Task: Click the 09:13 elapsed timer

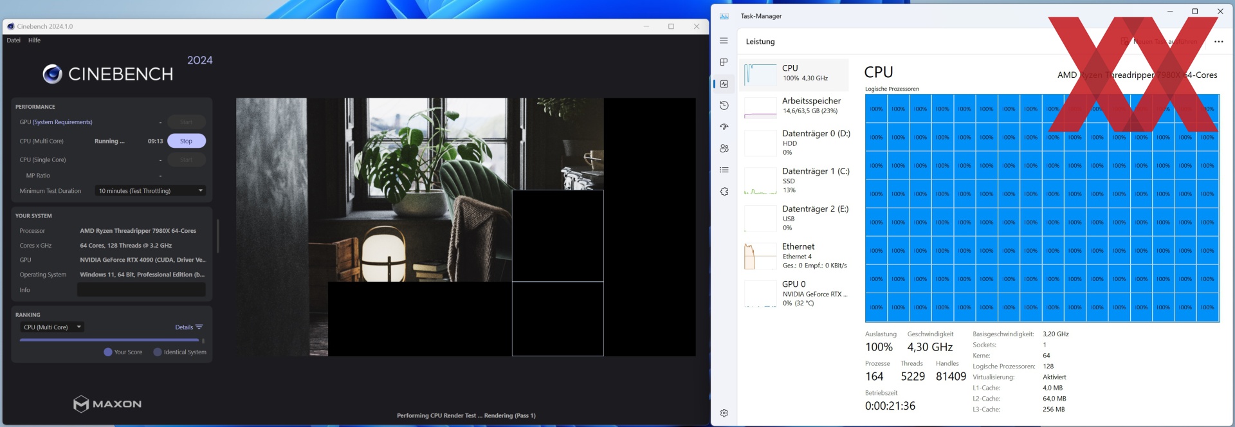Action: 155,141
